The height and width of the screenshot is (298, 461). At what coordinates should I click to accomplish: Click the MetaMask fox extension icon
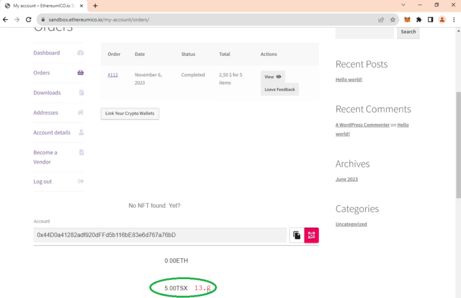click(x=407, y=20)
